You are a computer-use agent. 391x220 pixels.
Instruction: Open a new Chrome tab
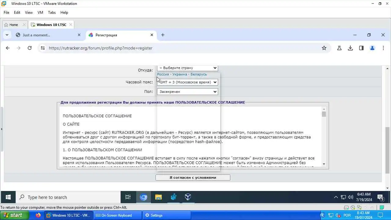pyautogui.click(x=163, y=35)
